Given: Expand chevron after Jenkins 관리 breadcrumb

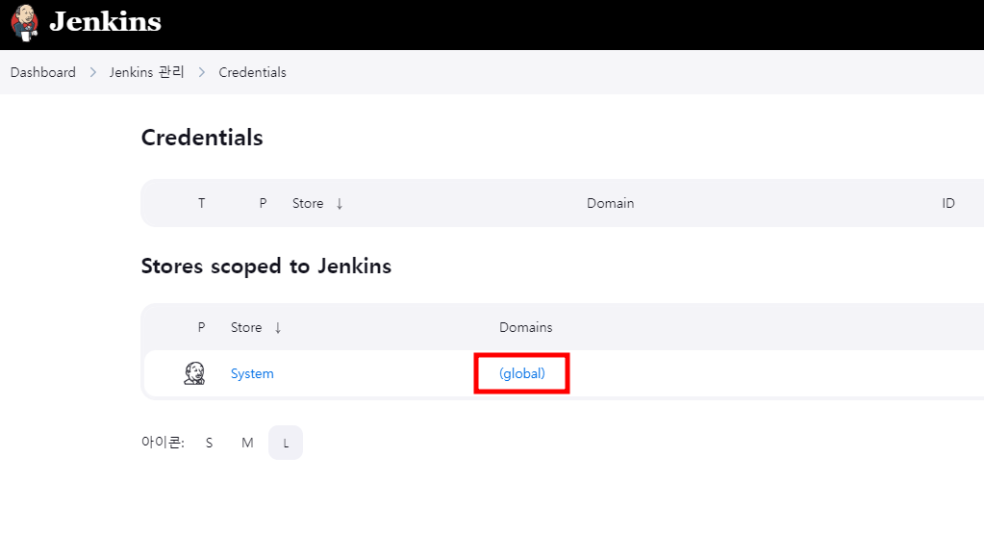Looking at the screenshot, I should [201, 72].
